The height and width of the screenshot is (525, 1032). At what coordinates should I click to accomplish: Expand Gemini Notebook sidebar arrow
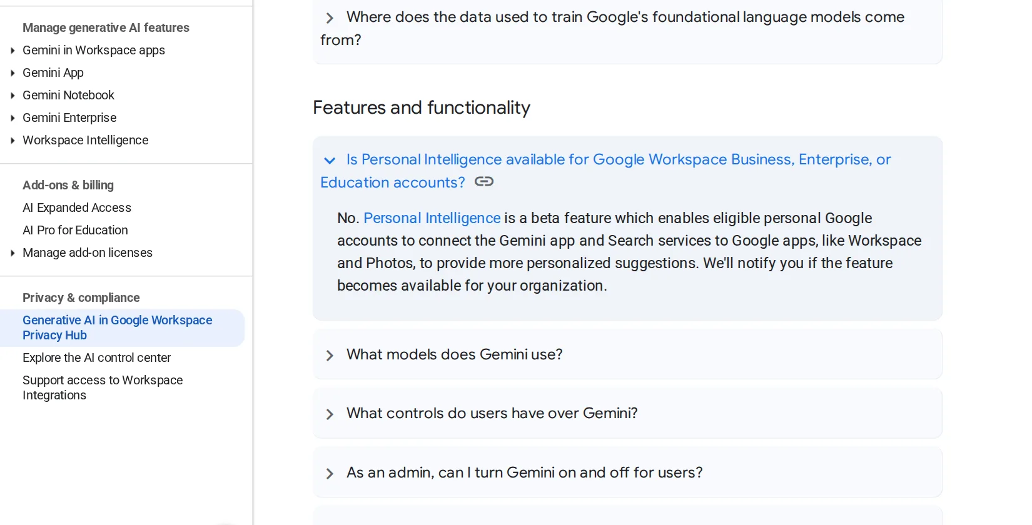pyautogui.click(x=13, y=96)
